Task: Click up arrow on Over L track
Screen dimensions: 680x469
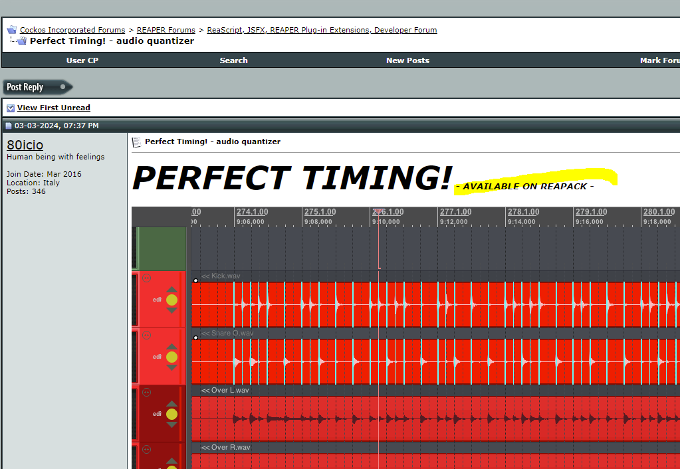Action: click(x=171, y=404)
